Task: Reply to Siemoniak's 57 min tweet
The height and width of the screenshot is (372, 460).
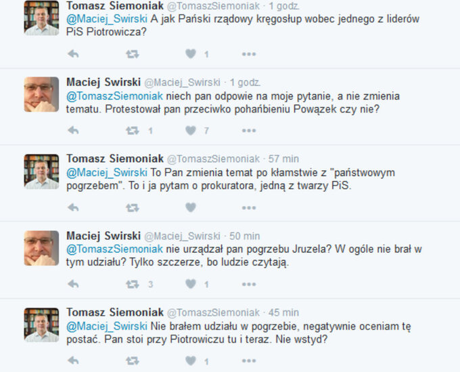Action: coord(73,207)
